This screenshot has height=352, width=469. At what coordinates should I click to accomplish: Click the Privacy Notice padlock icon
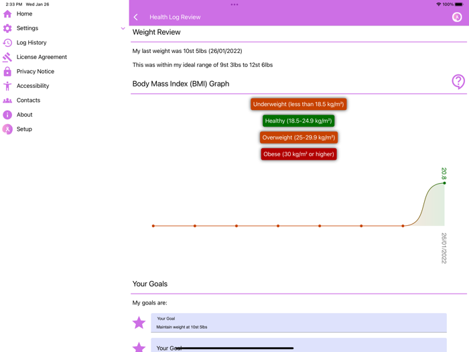(x=7, y=71)
